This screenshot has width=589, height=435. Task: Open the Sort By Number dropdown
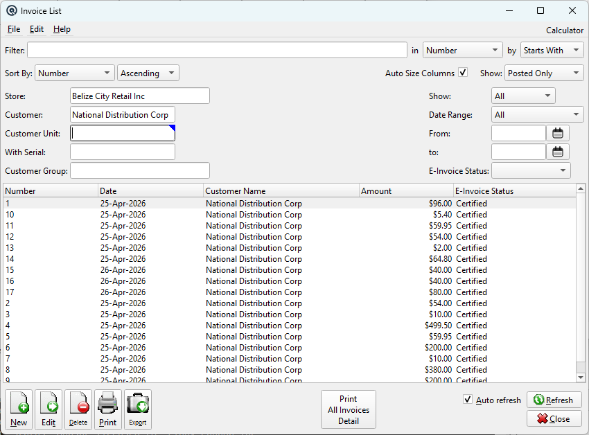click(x=74, y=73)
